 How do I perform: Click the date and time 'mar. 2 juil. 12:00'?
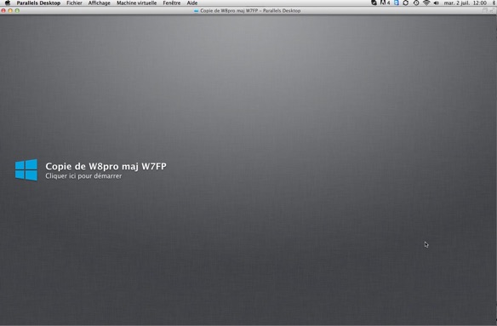coord(465,3)
